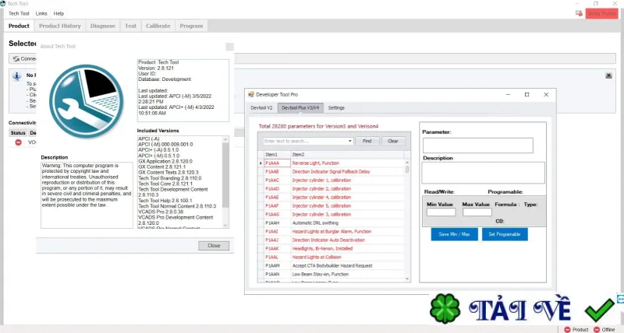Image resolution: width=624 pixels, height=333 pixels.
Task: Open the Links menu
Action: coord(41,13)
